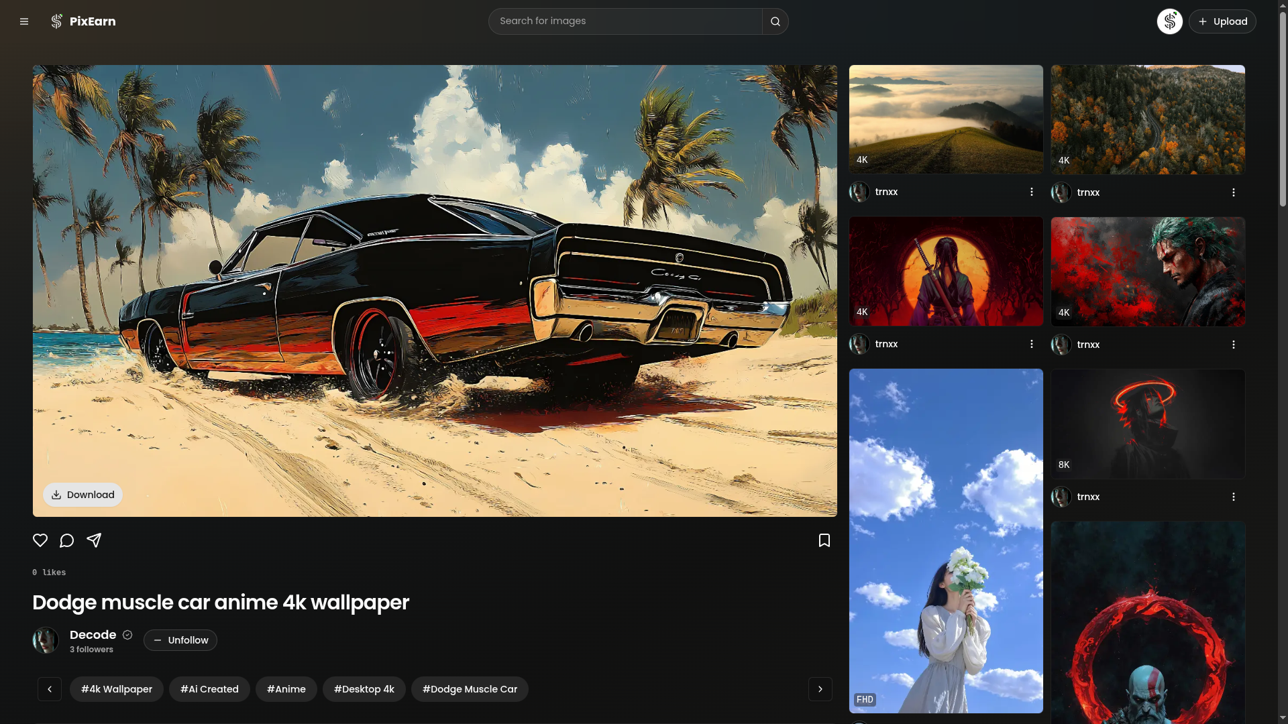
Task: Unfollow the user Decode
Action: (180, 640)
